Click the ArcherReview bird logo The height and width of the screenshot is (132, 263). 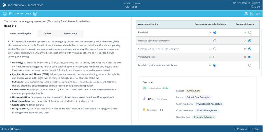tap(4, 5)
